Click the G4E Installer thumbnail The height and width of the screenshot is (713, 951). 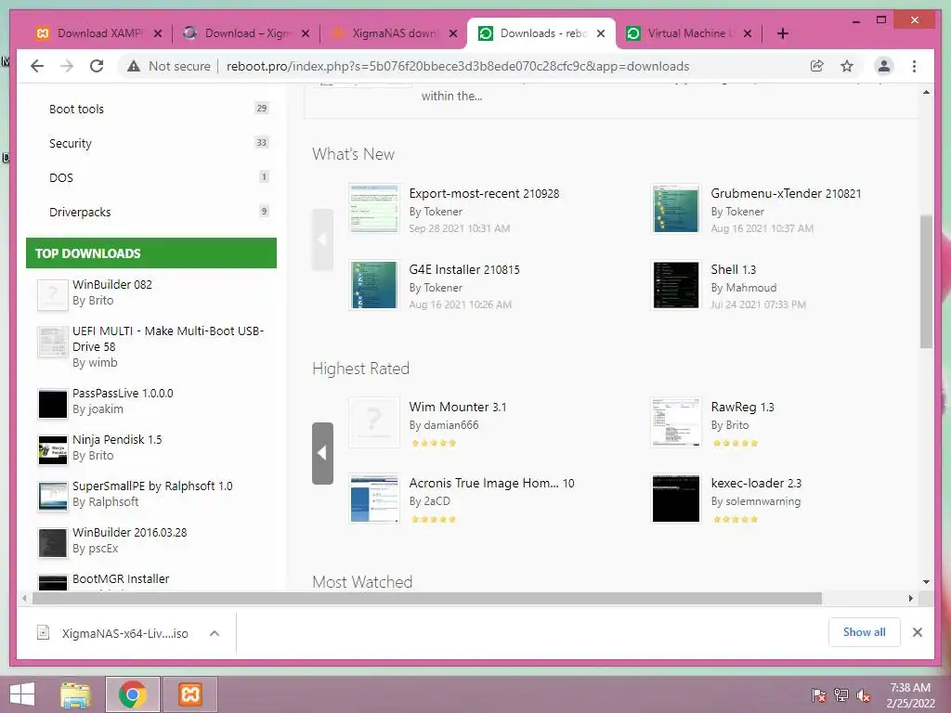[x=374, y=285]
